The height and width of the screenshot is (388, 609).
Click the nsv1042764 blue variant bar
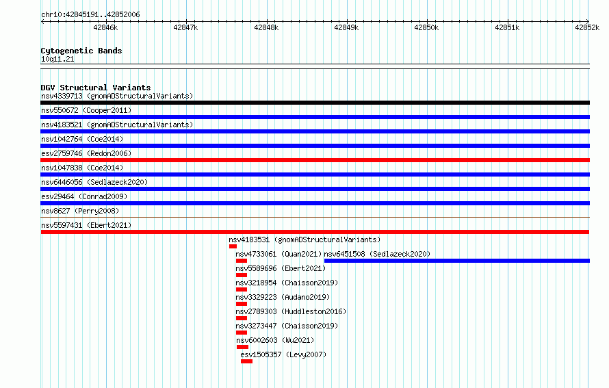[315, 146]
